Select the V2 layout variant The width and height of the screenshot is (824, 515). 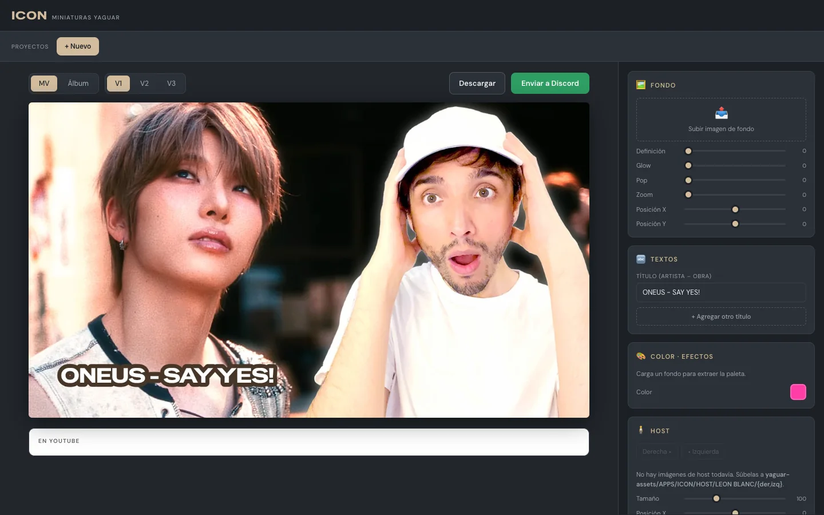(144, 84)
